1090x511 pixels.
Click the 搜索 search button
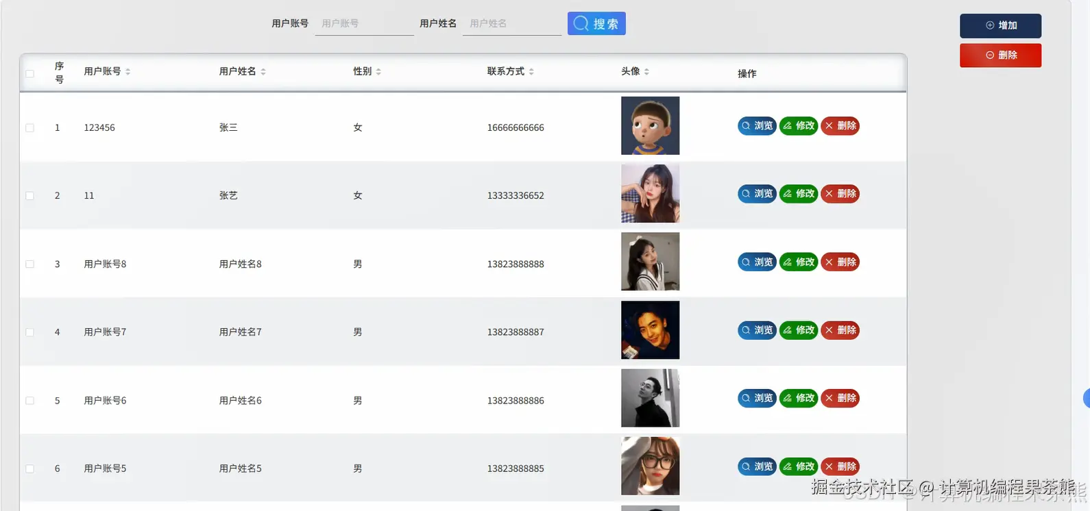[596, 23]
